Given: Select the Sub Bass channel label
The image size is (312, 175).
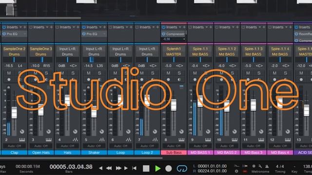Looking at the screenshot, I should coord(174,153).
